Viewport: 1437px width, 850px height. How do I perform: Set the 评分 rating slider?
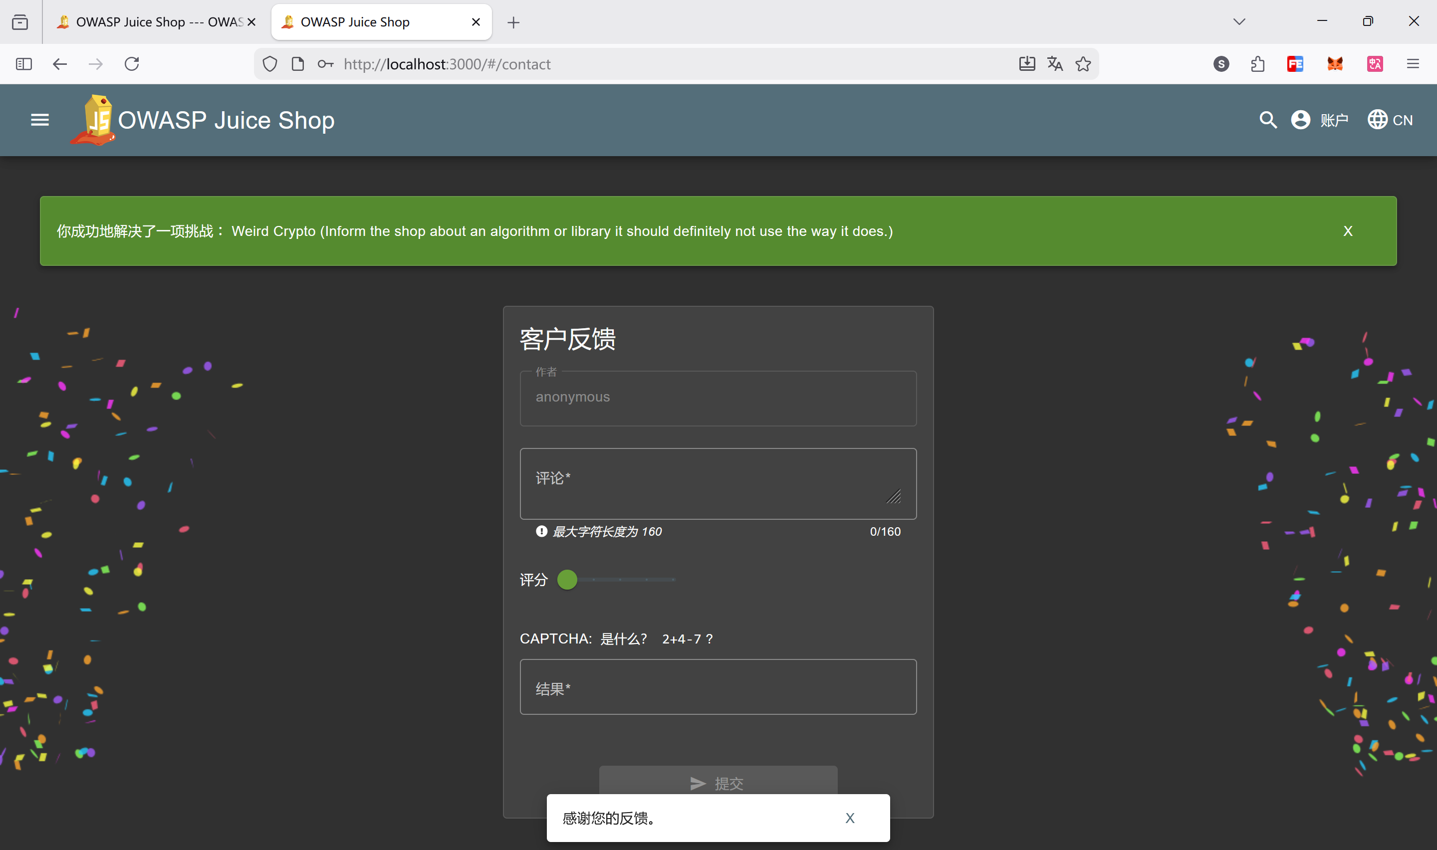[567, 580]
